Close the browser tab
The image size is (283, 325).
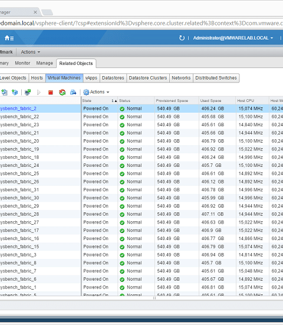tap(35, 12)
